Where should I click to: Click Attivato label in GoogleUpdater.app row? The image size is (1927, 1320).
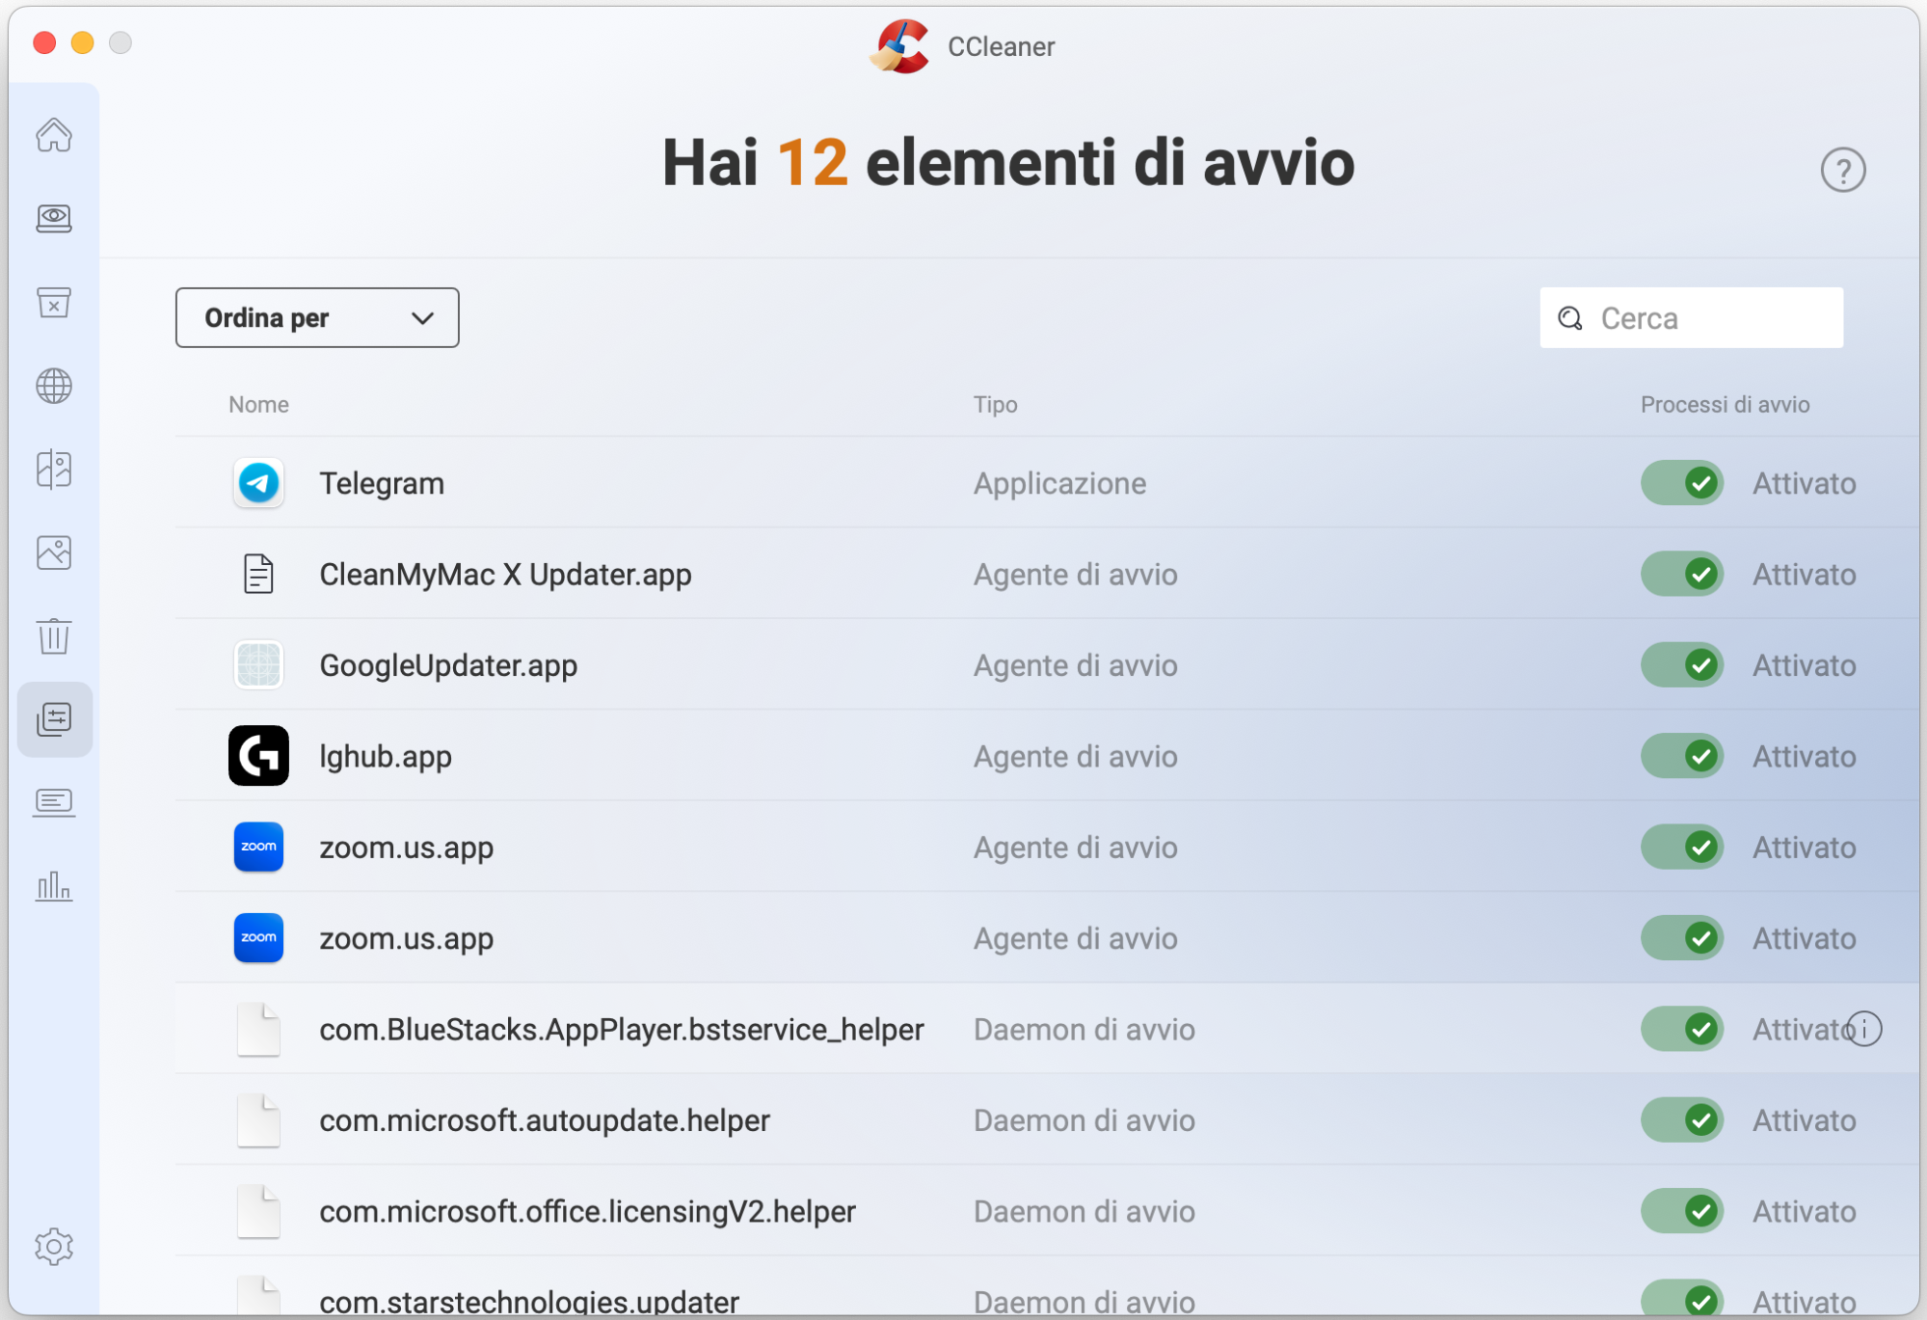1804,665
